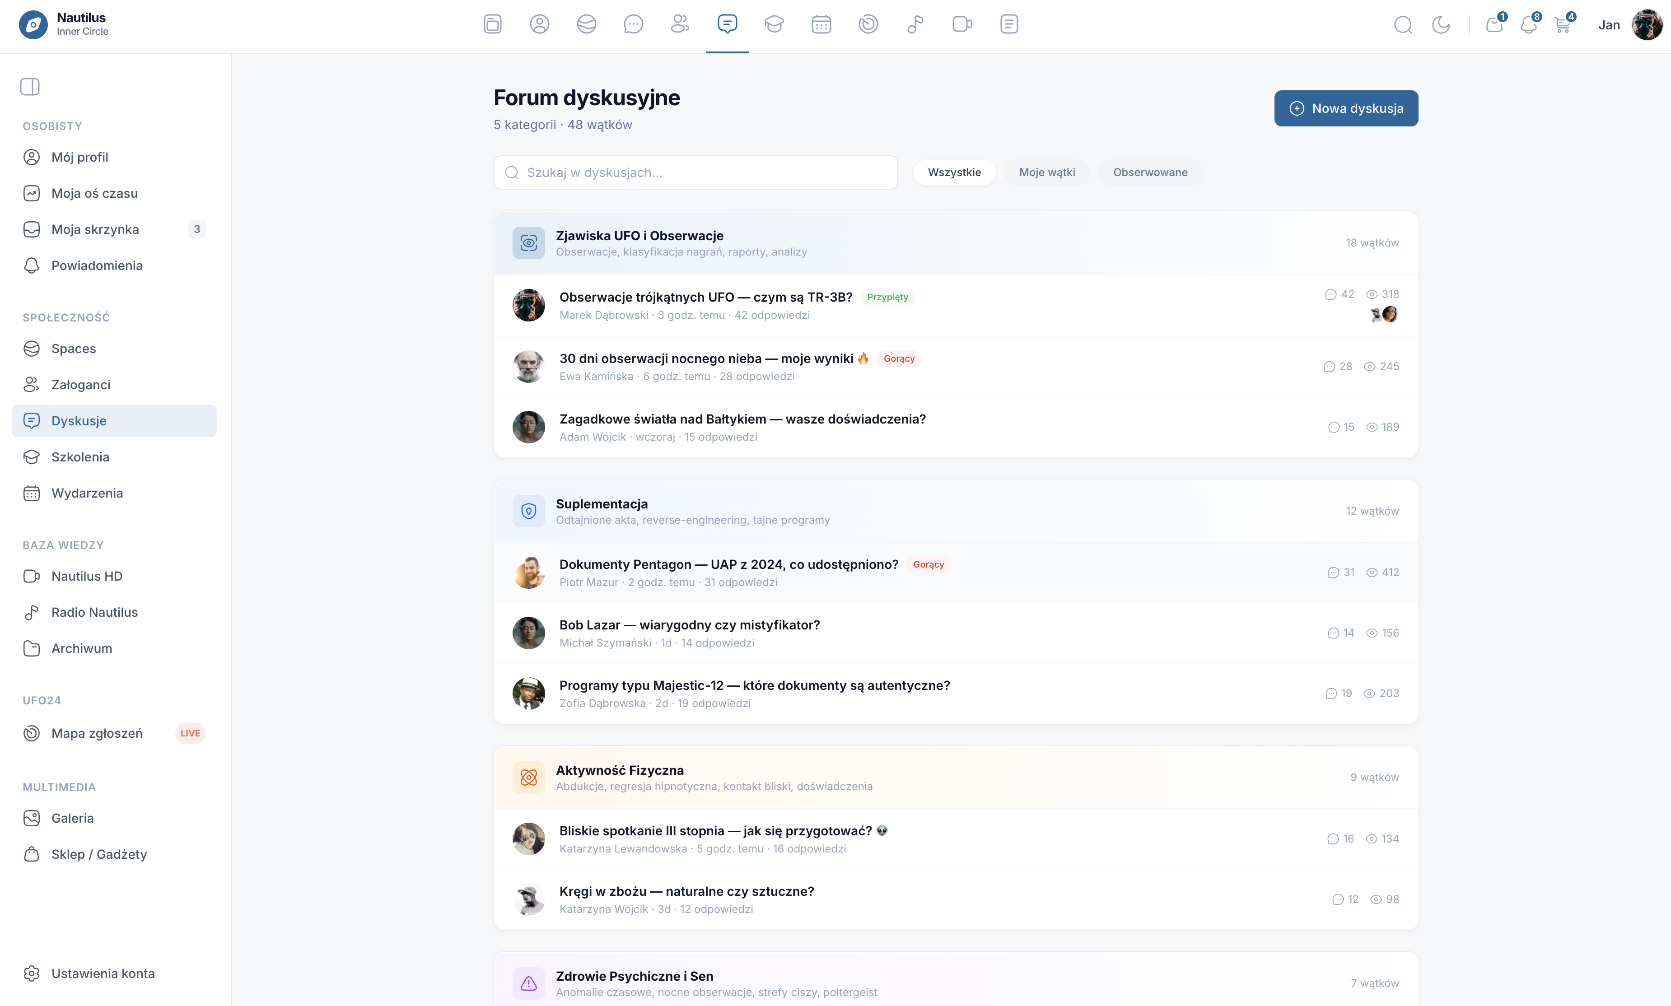Collapse the sidebar panel icon
Screen dimensions: 1671x1006
(30, 87)
